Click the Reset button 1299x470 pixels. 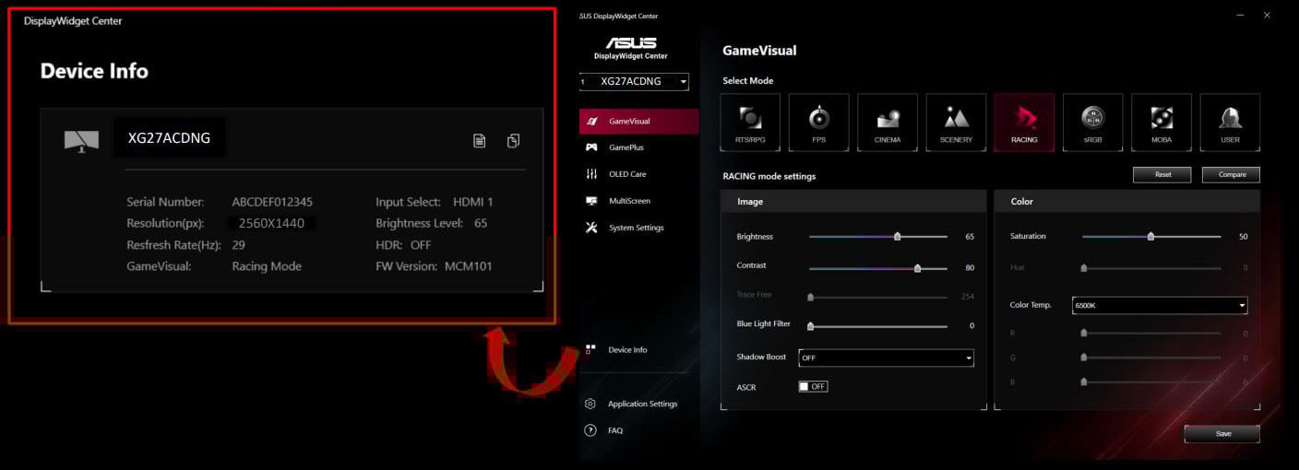point(1162,174)
